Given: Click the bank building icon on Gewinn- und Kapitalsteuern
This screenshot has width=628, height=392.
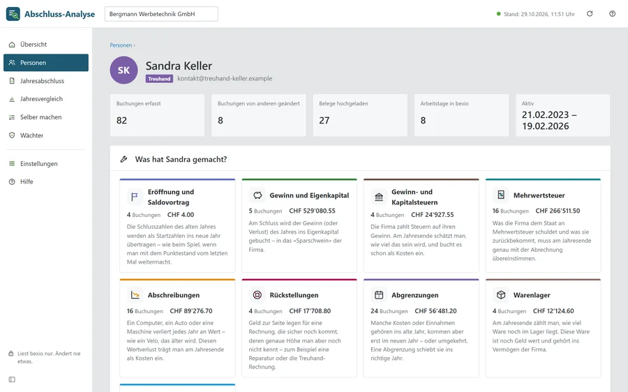Looking at the screenshot, I should [x=378, y=197].
